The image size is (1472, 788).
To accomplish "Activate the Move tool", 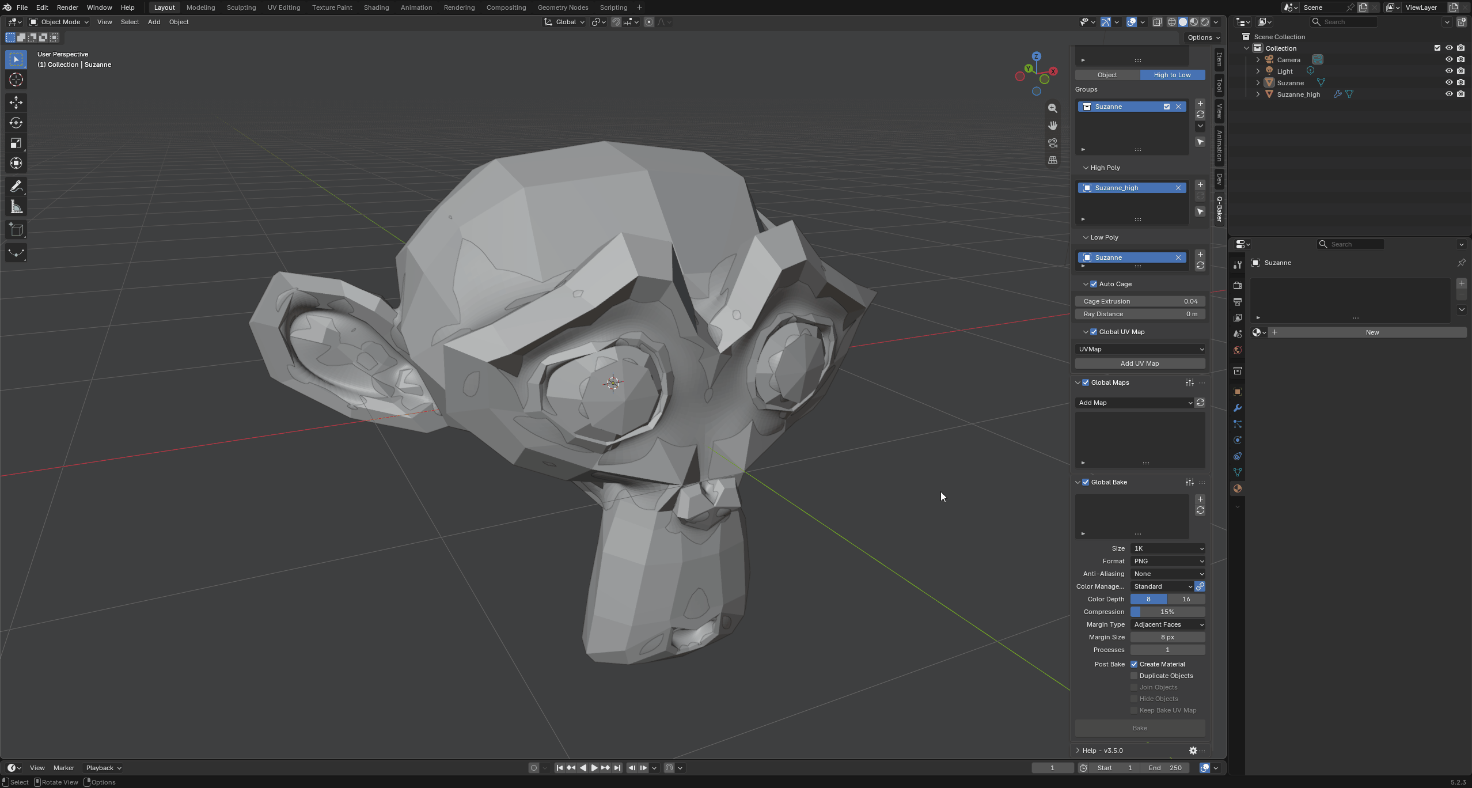I will coord(16,103).
